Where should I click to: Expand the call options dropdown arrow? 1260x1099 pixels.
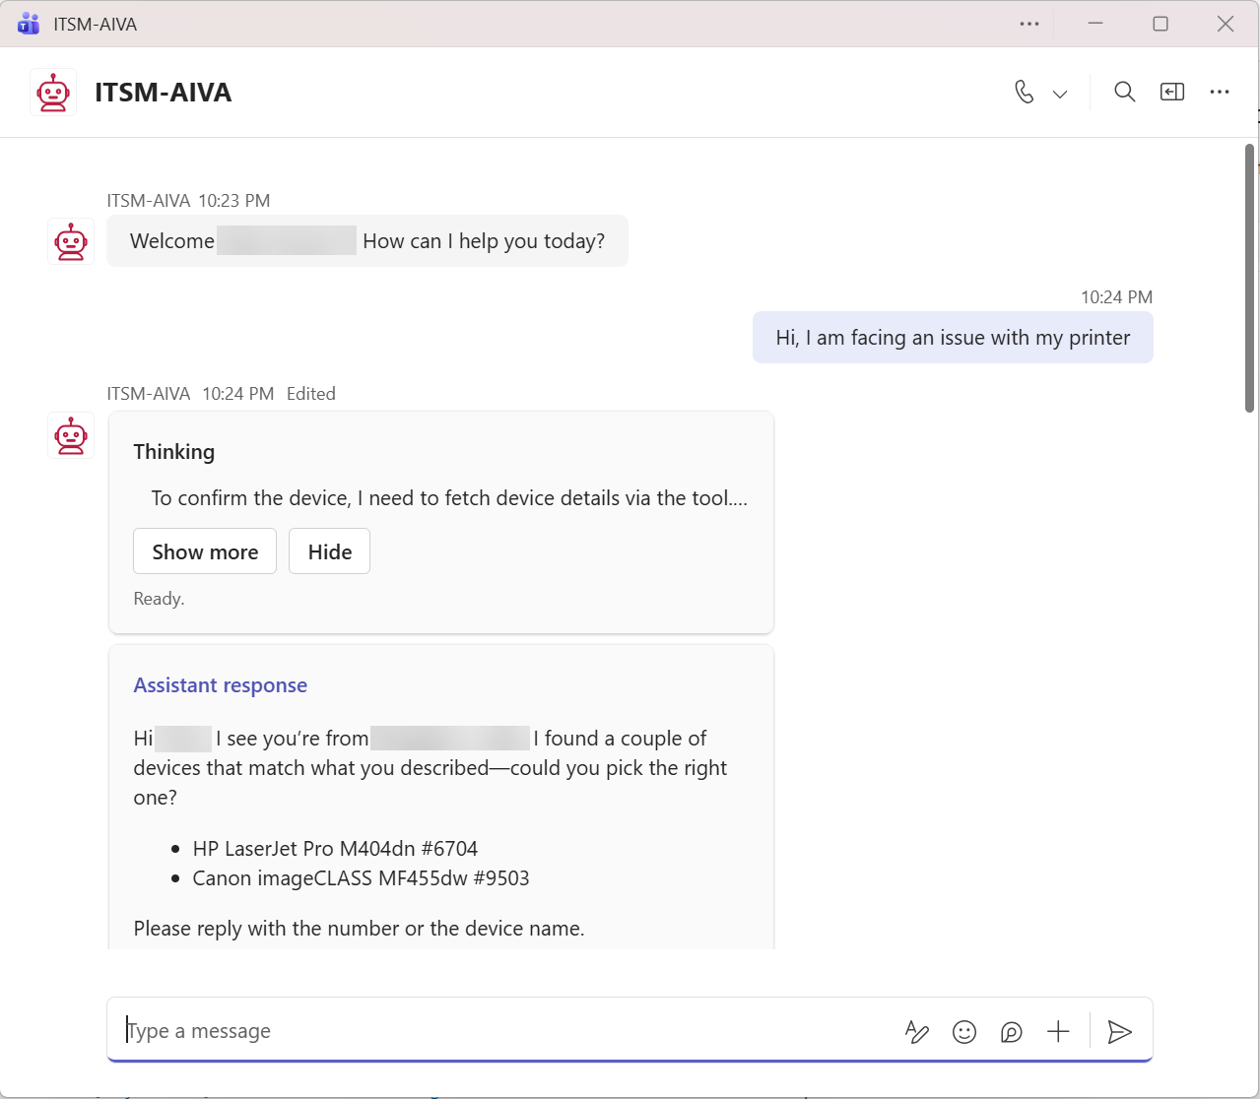point(1060,95)
